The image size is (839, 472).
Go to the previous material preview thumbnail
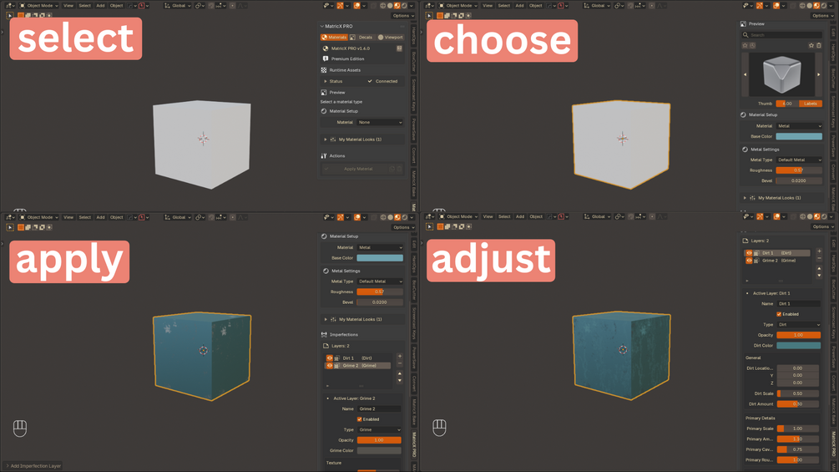[745, 75]
